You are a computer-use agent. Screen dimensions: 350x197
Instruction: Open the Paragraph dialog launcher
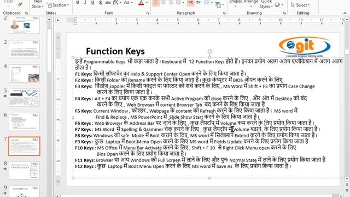click(224, 13)
